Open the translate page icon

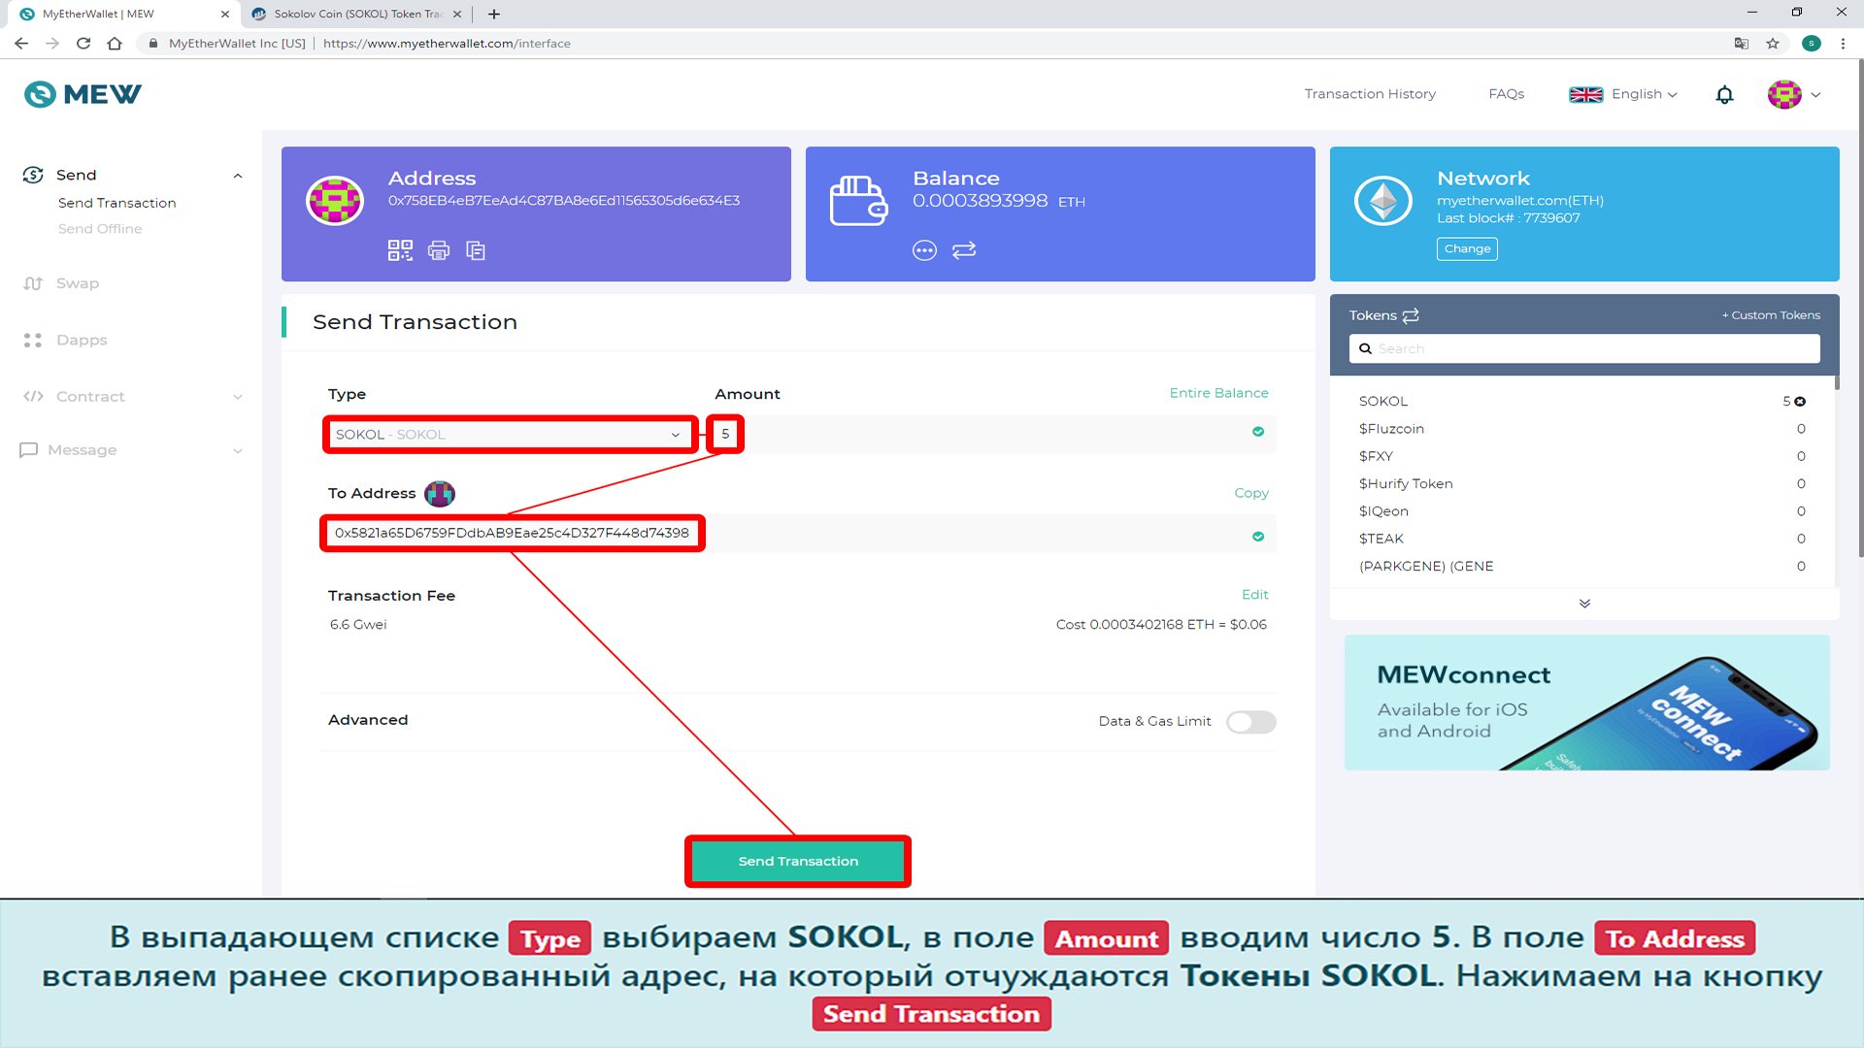point(1742,44)
